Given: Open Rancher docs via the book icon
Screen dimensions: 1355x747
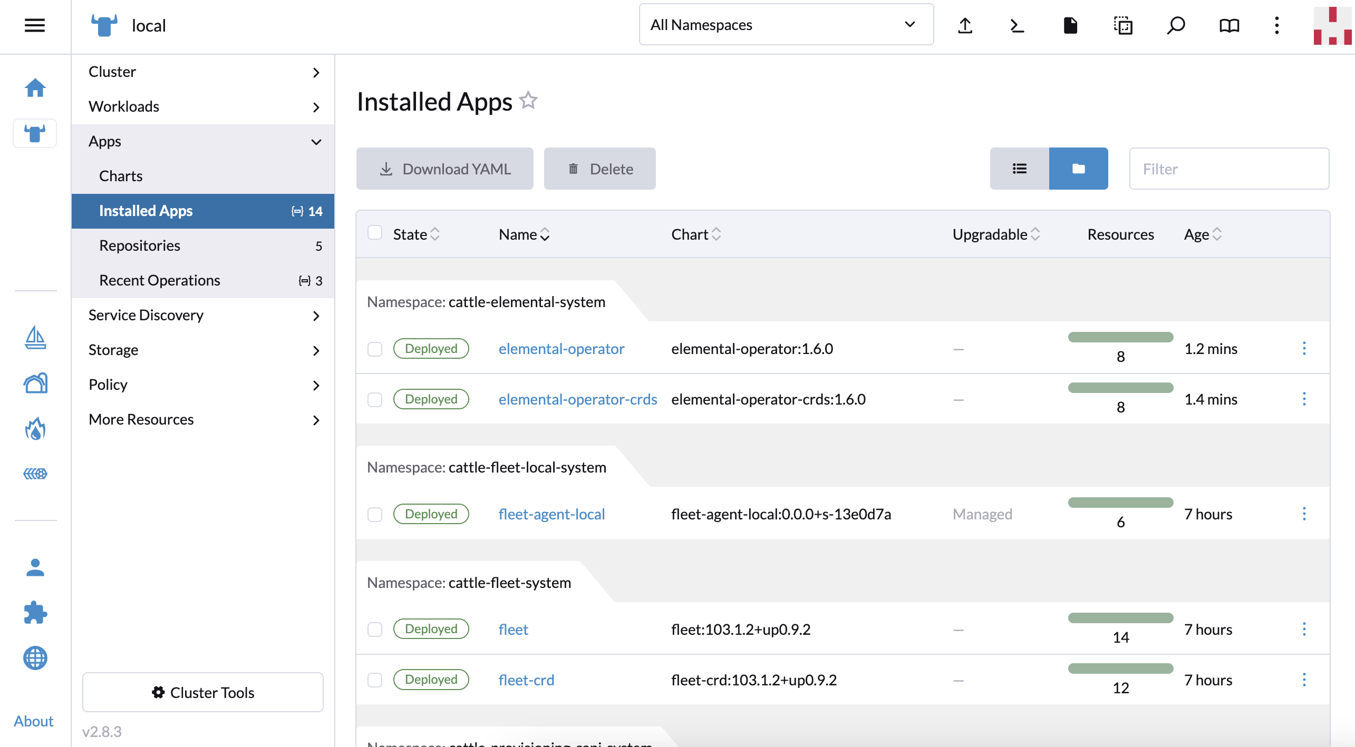Looking at the screenshot, I should pos(1228,25).
